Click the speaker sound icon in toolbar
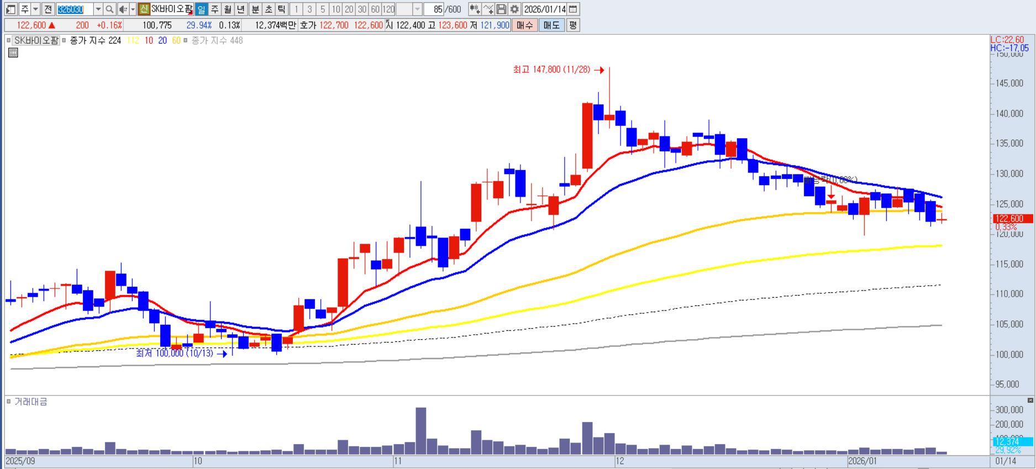This screenshot has height=469, width=1036. [122, 9]
